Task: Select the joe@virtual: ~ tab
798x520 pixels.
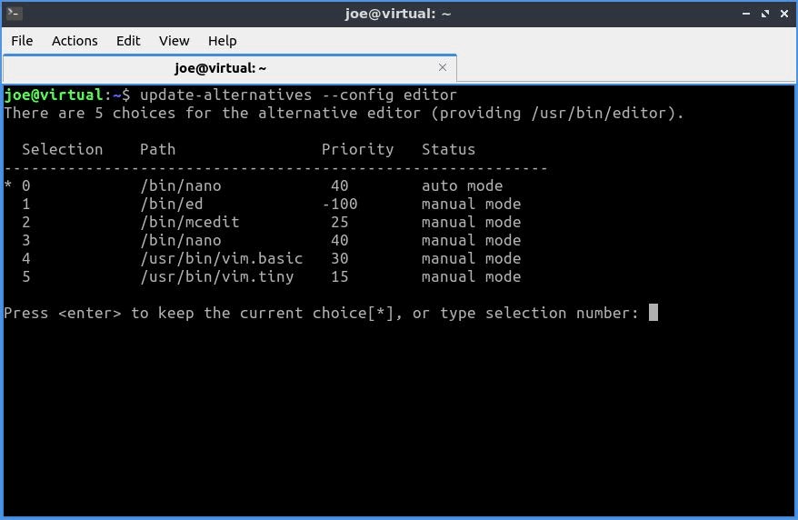Action: pos(230,68)
